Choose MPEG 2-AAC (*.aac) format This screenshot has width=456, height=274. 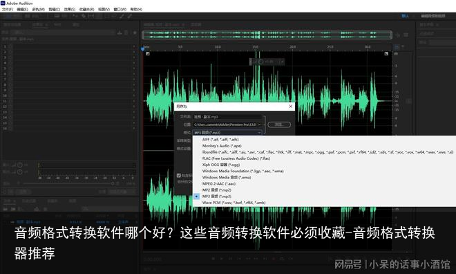click(x=219, y=184)
